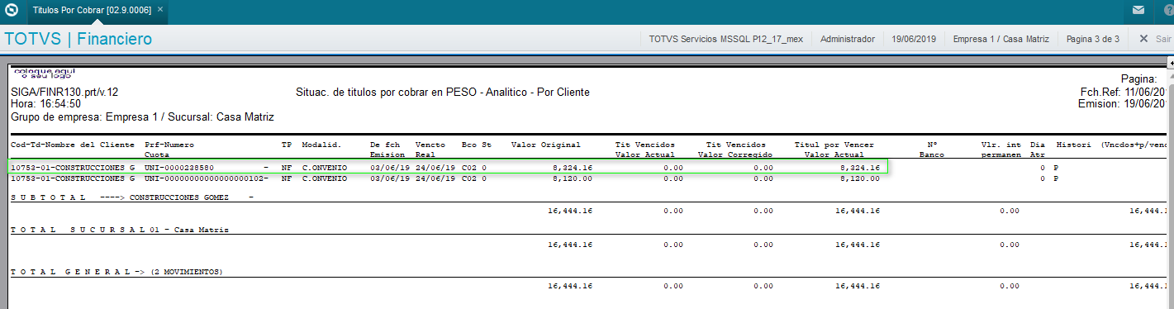Image resolution: width=1174 pixels, height=309 pixels.
Task: Click the TOTVS logo icon in top-left corner
Action: click(x=11, y=11)
